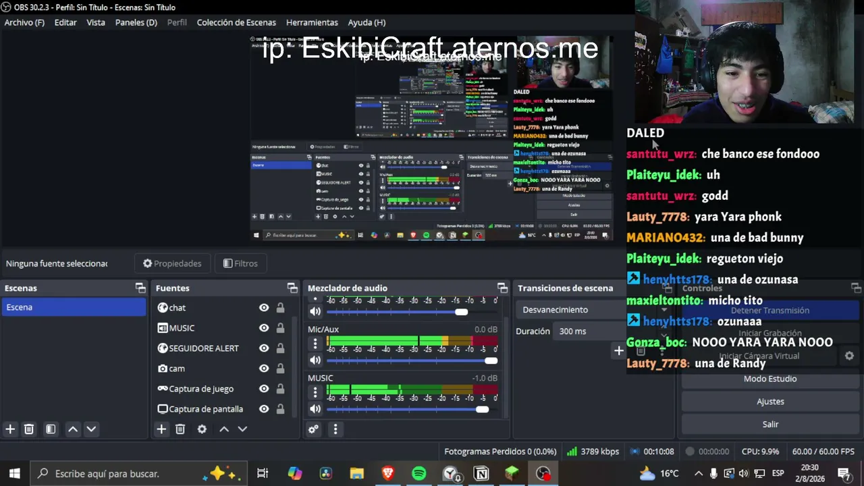Hide the cam source
The height and width of the screenshot is (486, 864).
264,369
